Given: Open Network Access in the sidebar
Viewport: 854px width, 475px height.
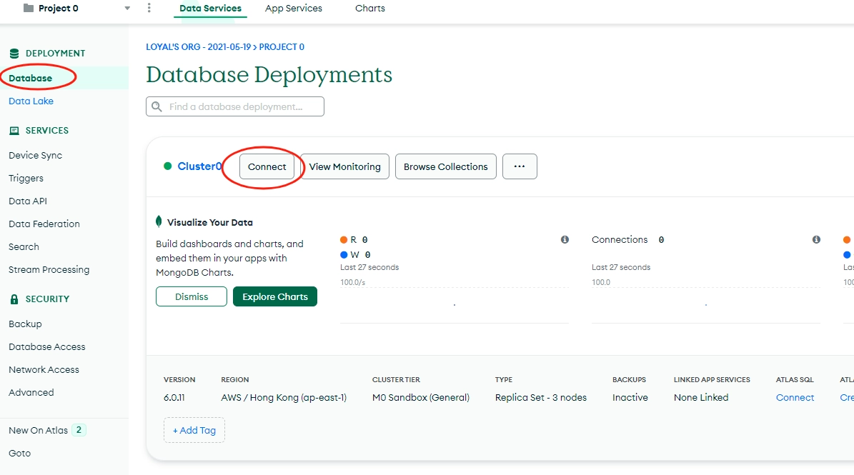Looking at the screenshot, I should click(x=44, y=369).
